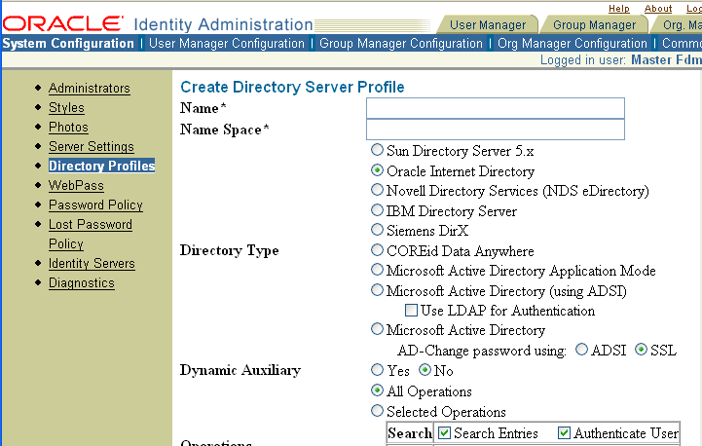Switch to the User Manager tab
The width and height of the screenshot is (702, 446).
pyautogui.click(x=488, y=24)
